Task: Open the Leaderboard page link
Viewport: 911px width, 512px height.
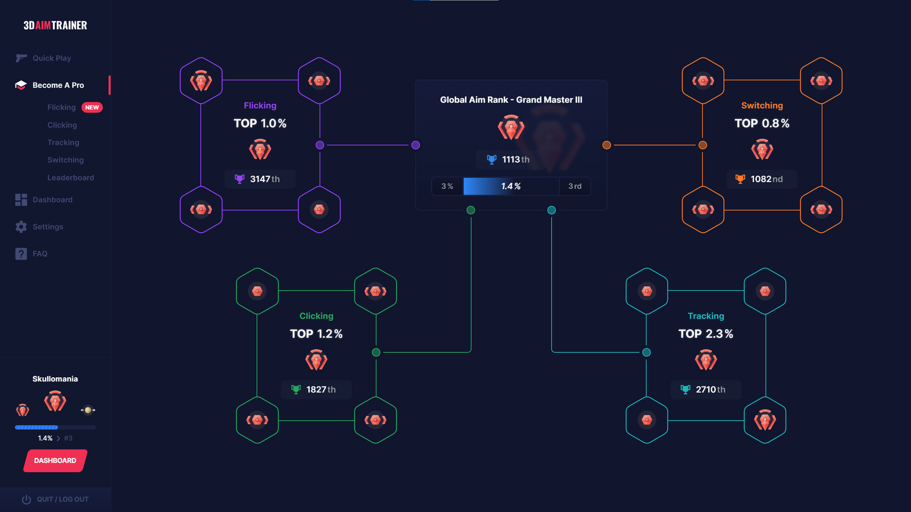Action: pyautogui.click(x=71, y=178)
